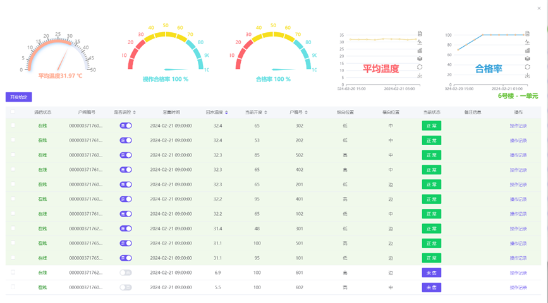Image resolution: width=548 pixels, height=303 pixels.
Task: Tick the checkbox for room 601 row
Action: tap(13, 272)
